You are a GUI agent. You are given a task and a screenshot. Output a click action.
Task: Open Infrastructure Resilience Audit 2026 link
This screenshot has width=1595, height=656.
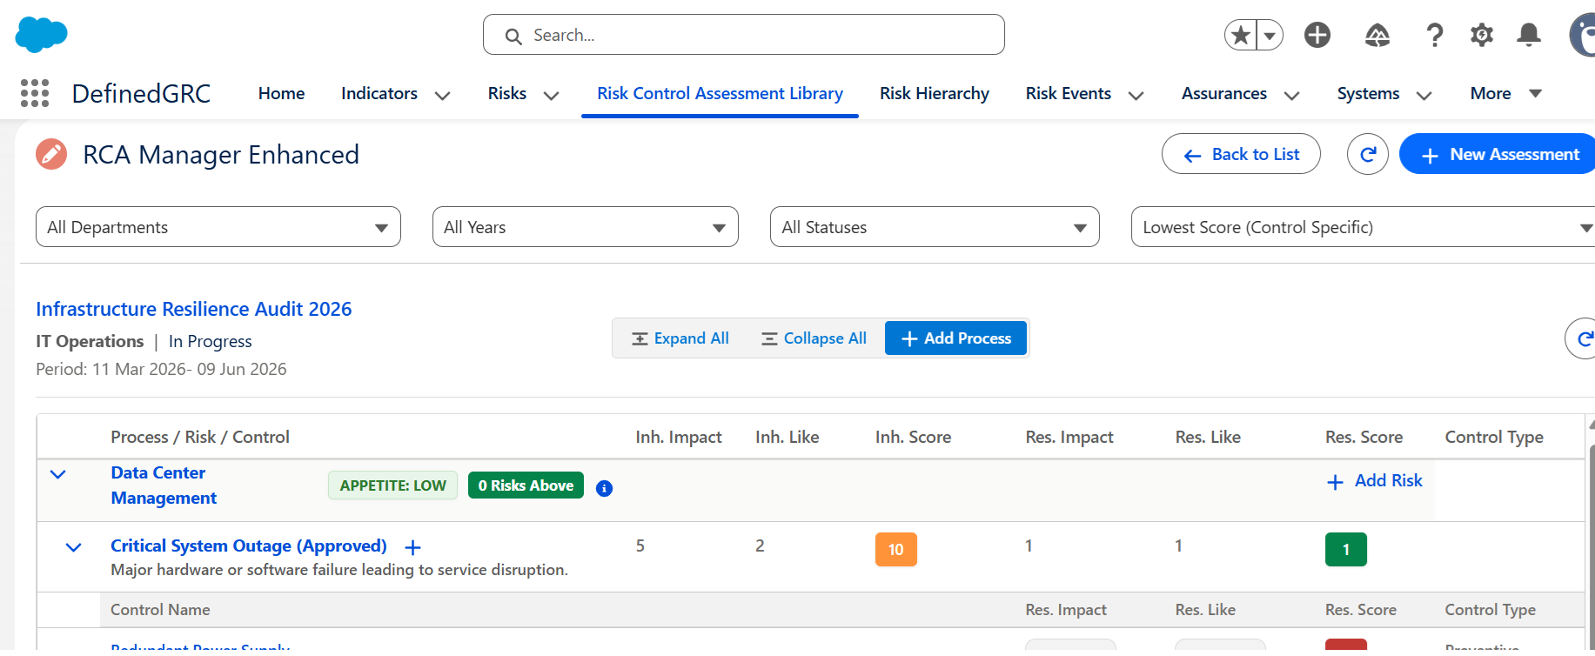pyautogui.click(x=193, y=309)
